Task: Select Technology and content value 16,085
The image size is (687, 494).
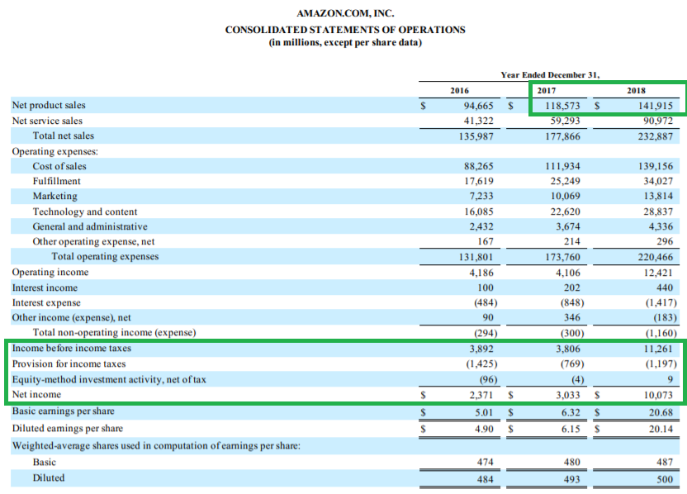Action: click(479, 211)
